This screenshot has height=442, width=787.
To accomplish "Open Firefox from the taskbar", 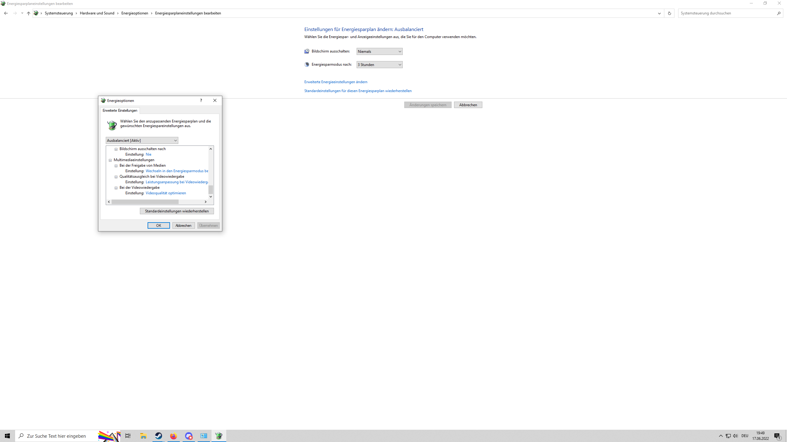I will (x=174, y=436).
